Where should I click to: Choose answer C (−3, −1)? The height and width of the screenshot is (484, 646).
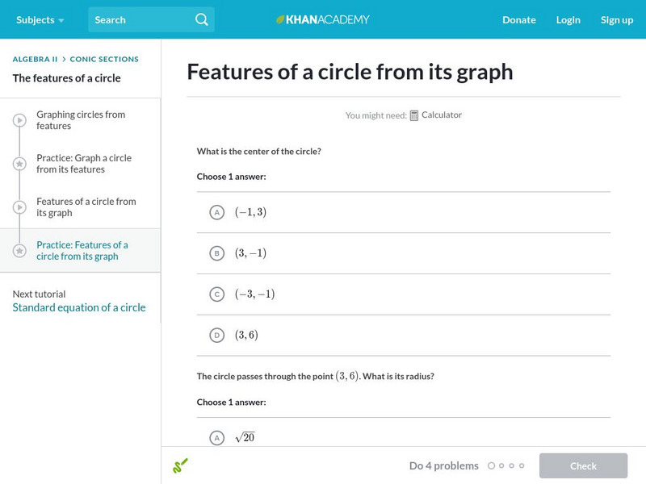click(216, 294)
